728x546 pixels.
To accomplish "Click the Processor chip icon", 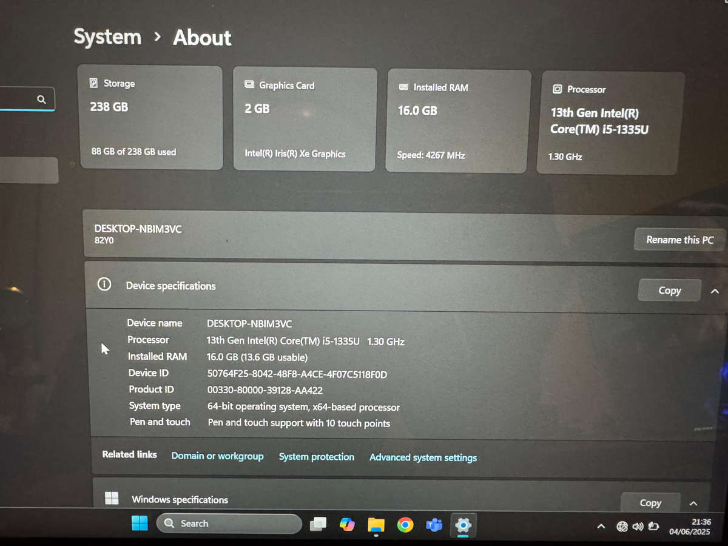I will tap(557, 89).
